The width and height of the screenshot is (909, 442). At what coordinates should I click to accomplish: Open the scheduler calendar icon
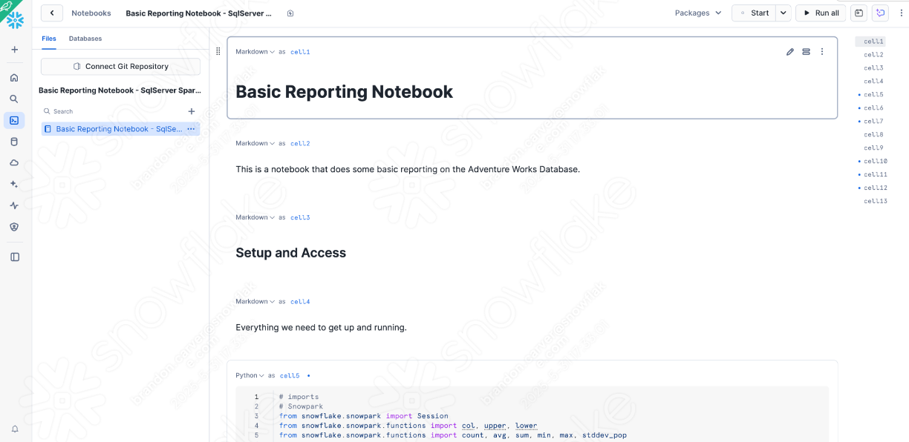[858, 13]
